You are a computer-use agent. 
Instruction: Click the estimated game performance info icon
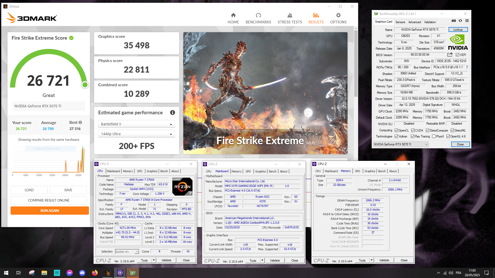(x=172, y=112)
